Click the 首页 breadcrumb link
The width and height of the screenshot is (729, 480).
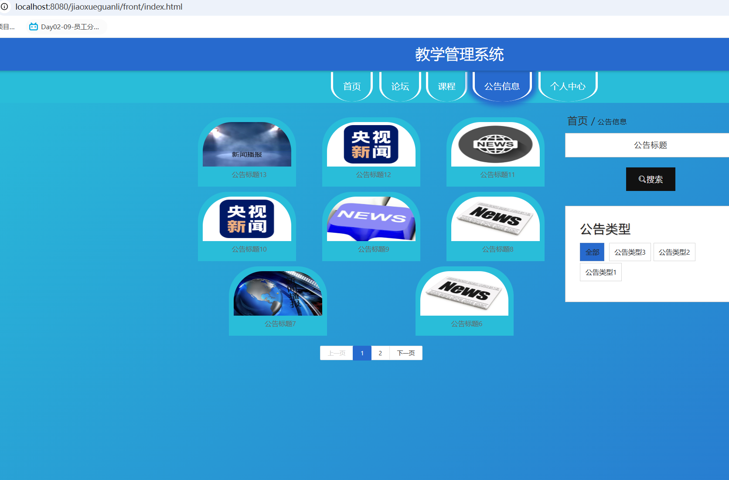click(x=577, y=121)
